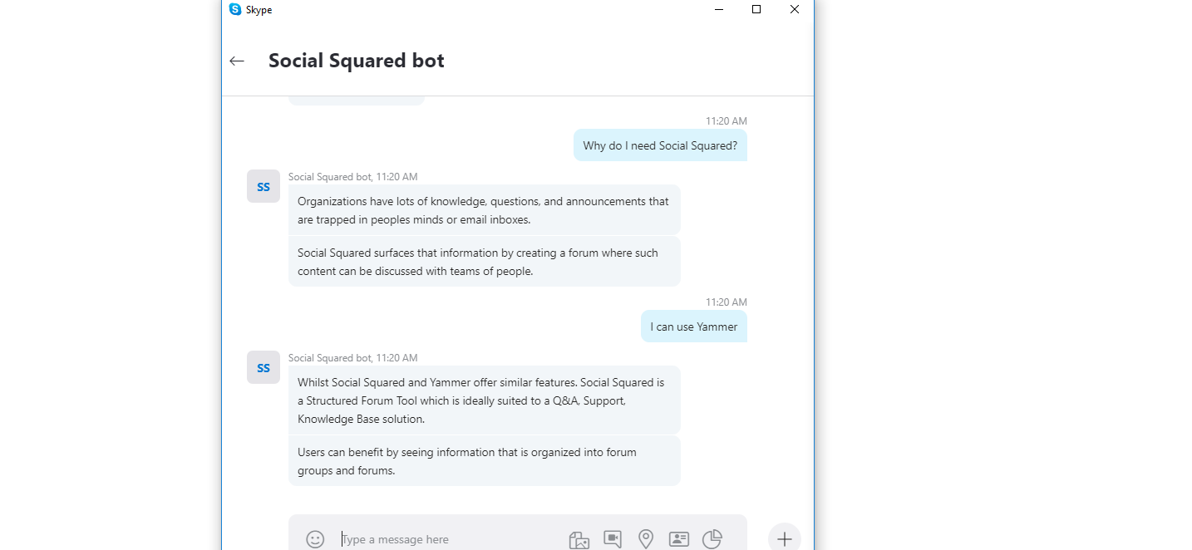Record a video message

[613, 539]
